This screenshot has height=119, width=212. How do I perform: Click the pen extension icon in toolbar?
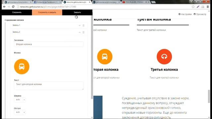[198, 7]
